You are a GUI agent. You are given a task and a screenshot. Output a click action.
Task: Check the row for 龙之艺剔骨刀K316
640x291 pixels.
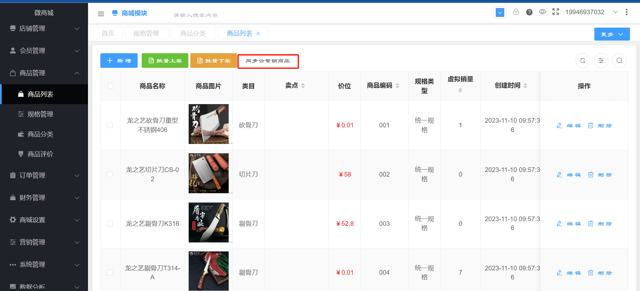(110, 224)
